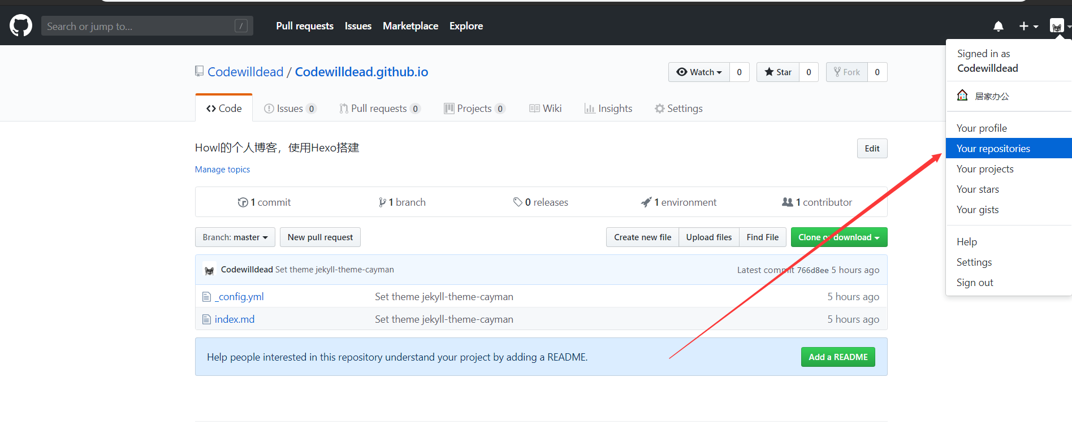Open the Watch dropdown

pos(699,72)
